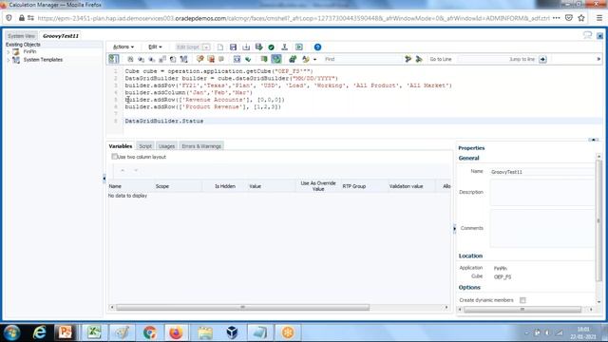Click the Name field showing GroovyTest11
608x342 pixels.
click(542, 172)
